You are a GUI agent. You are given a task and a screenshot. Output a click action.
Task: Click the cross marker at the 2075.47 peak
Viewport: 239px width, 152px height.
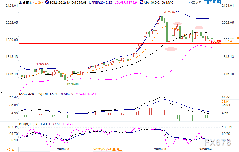[x=162, y=14]
